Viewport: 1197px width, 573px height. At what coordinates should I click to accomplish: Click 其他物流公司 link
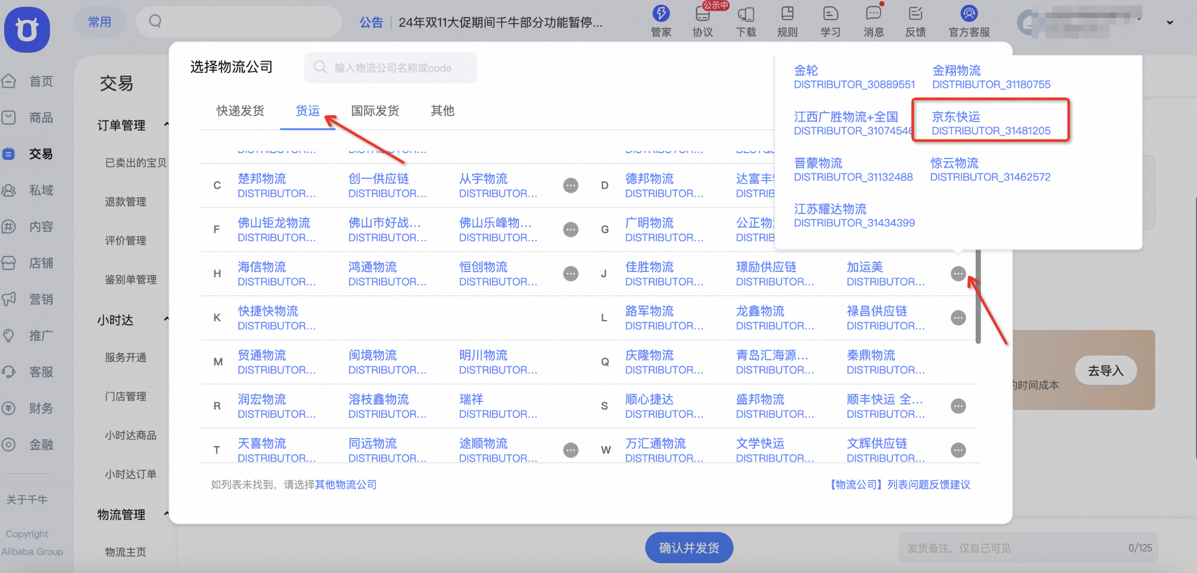click(x=346, y=485)
